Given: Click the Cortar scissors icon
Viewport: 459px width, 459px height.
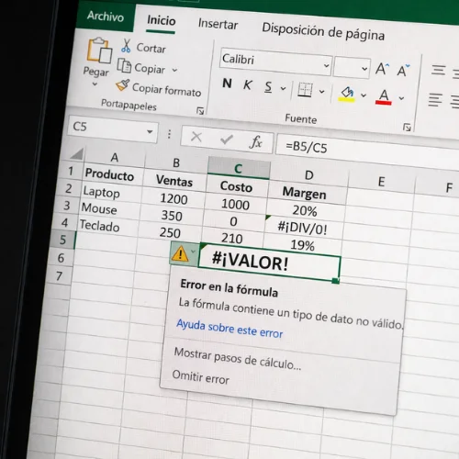Looking at the screenshot, I should [x=126, y=46].
